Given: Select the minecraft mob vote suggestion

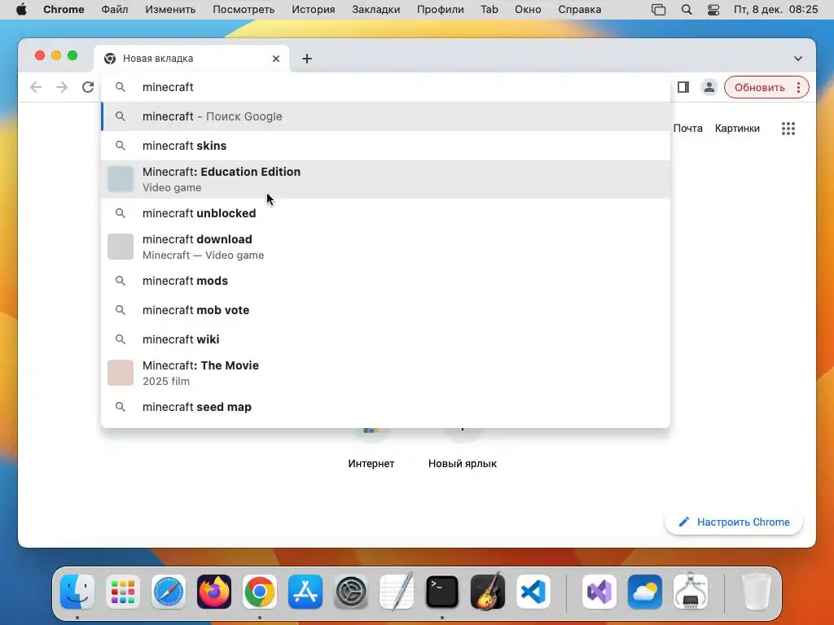Looking at the screenshot, I should [385, 310].
